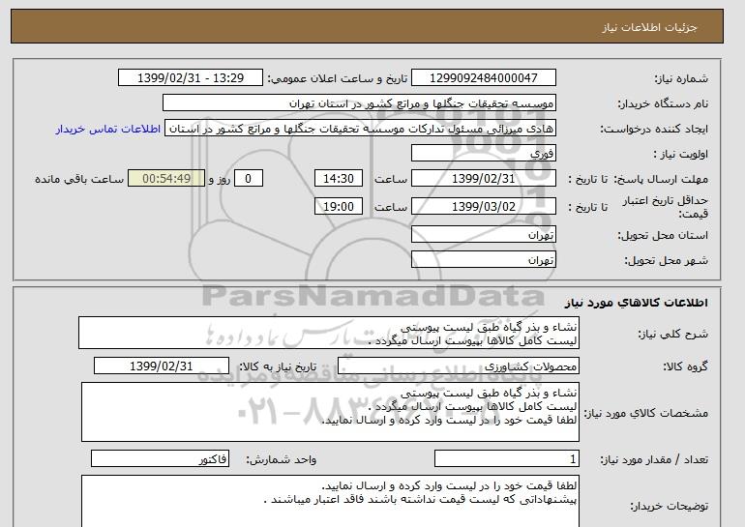Click response deadline time 14:30
The image size is (745, 527).
coord(339,179)
